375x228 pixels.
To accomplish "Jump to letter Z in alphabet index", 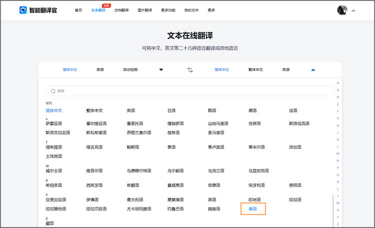I will tap(338, 224).
